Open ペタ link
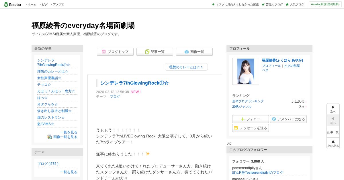The image size is (344, 180). 265,70
